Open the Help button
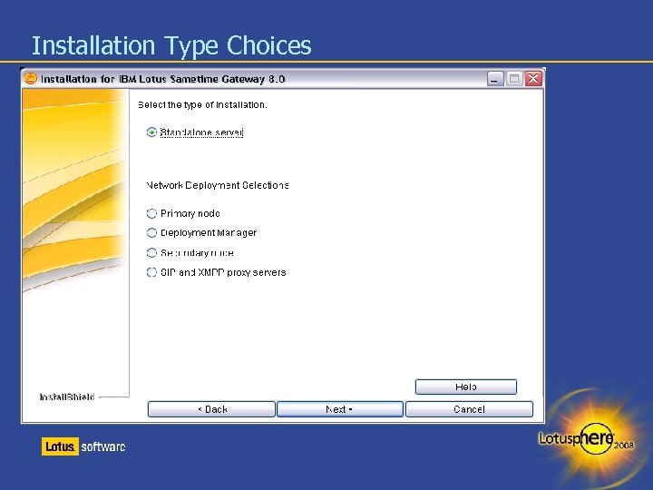This screenshot has height=490, width=653. click(x=466, y=387)
